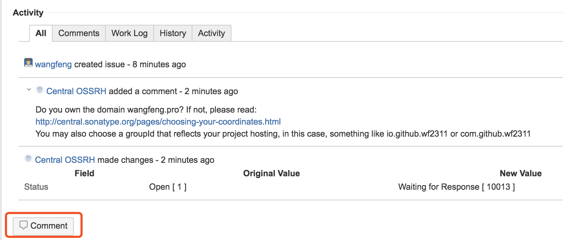
Task: Click the '8 minutes ago' timestamp
Action: tap(159, 64)
